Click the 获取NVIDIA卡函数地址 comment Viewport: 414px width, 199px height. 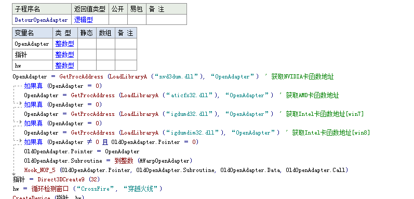(302, 77)
